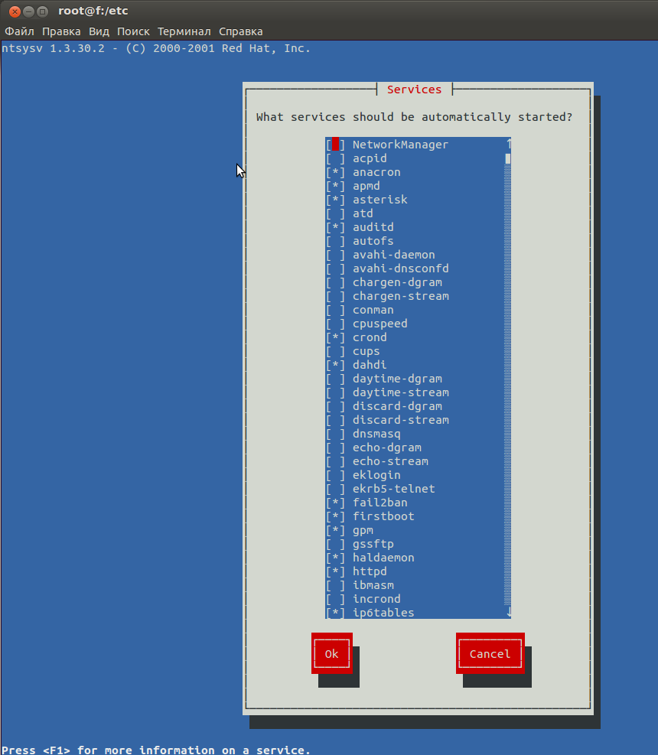The image size is (658, 755).
Task: Enable the conman service checkbox
Action: 336,310
